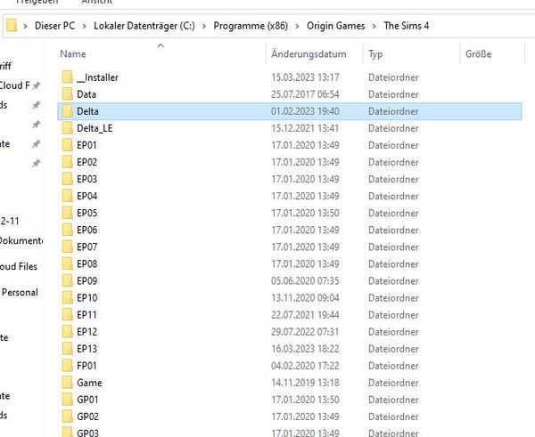Expand the chevron after Dieser PC
535x437 pixels.
pyautogui.click(x=85, y=26)
